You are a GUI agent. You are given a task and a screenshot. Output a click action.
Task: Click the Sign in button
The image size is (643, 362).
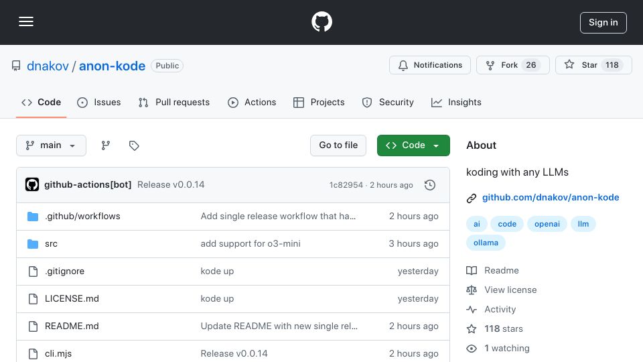coord(603,23)
